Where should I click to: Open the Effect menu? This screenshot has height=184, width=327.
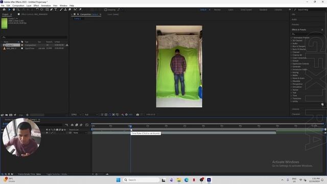tap(36, 6)
